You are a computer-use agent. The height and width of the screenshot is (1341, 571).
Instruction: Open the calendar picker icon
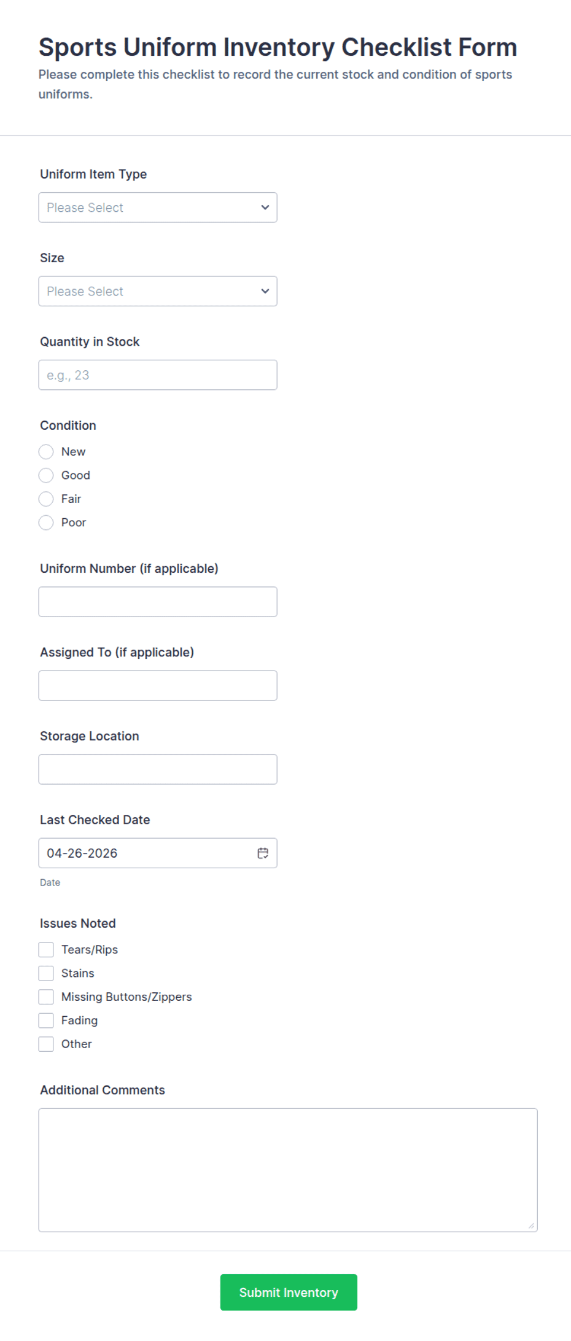263,853
